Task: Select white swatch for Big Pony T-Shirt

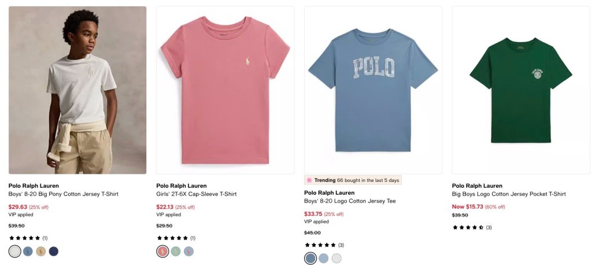Action: [14, 251]
